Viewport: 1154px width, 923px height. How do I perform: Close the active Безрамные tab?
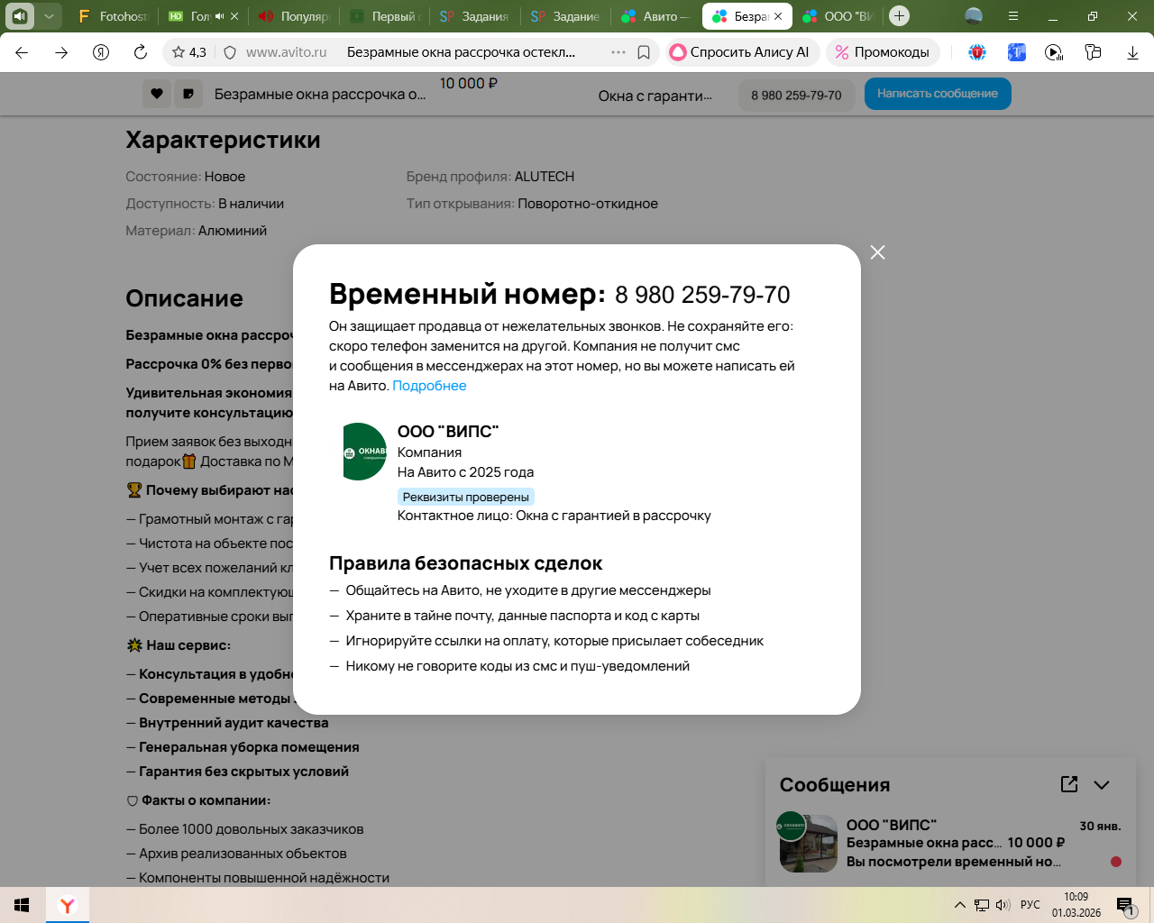click(778, 16)
